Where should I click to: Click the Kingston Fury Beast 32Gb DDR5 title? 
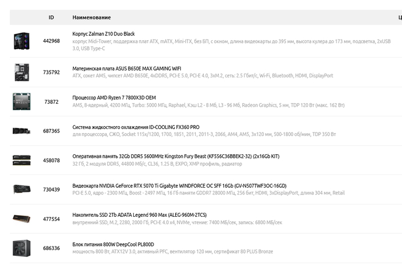click(176, 157)
